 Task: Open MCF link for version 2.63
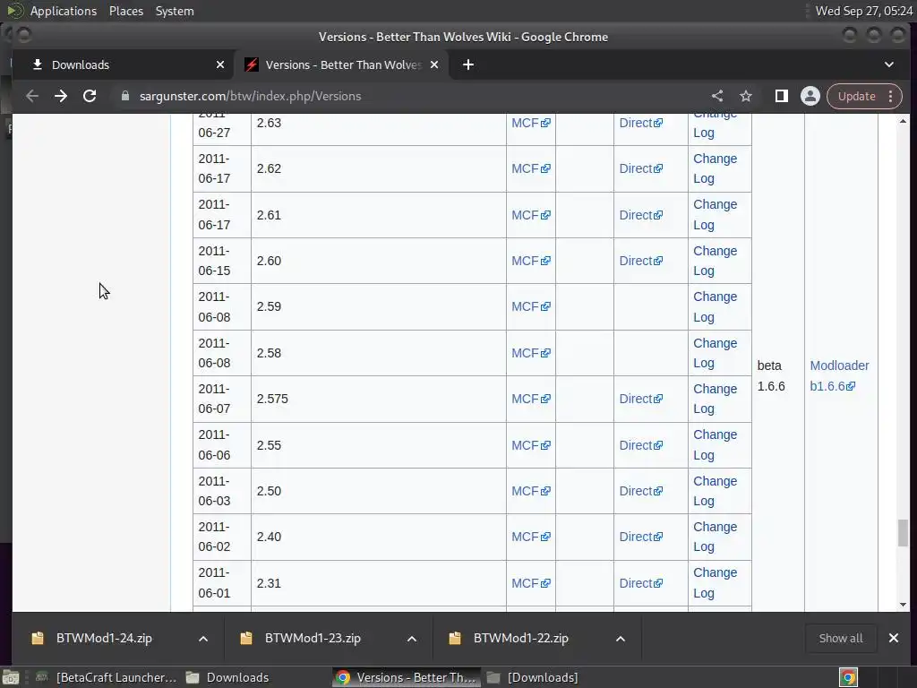[530, 123]
